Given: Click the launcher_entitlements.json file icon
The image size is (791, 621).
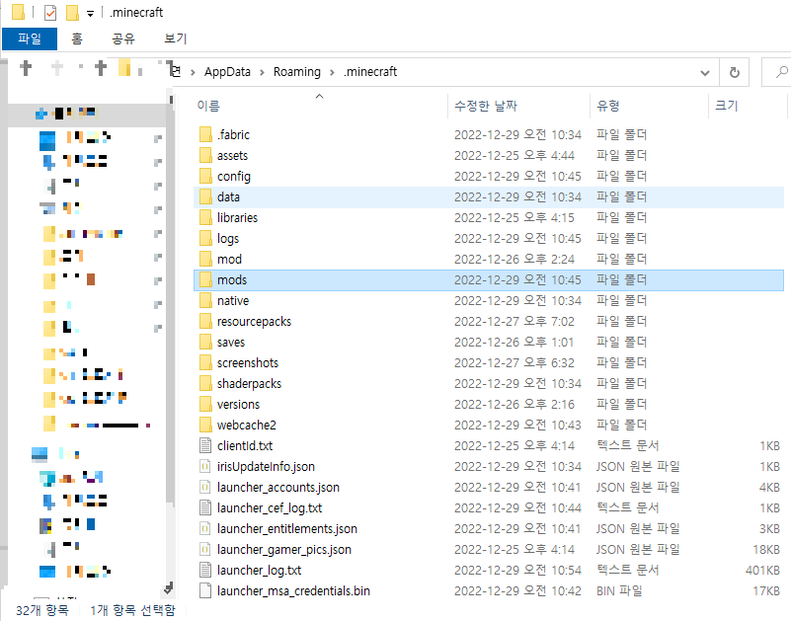Looking at the screenshot, I should (205, 528).
